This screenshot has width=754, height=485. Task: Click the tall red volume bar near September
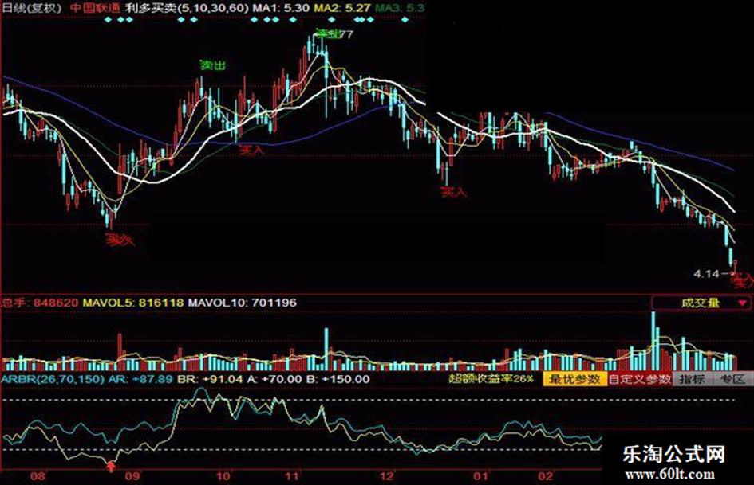(x=120, y=351)
